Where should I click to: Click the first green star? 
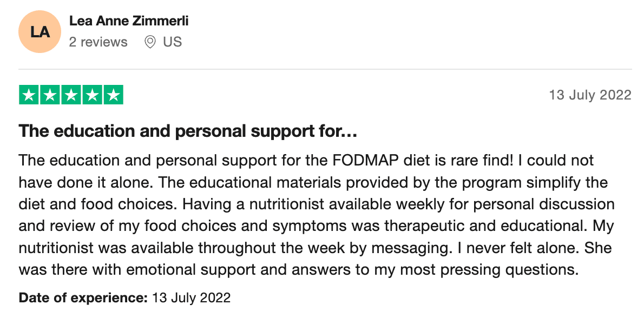[29, 95]
